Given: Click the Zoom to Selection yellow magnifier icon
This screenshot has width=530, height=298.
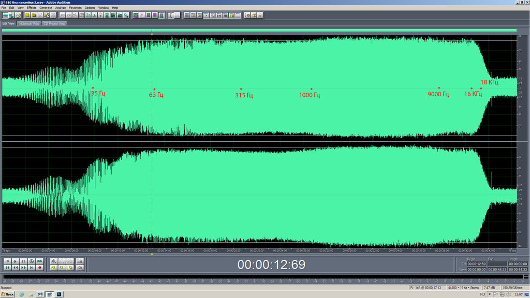Looking at the screenshot, I should point(54,267).
